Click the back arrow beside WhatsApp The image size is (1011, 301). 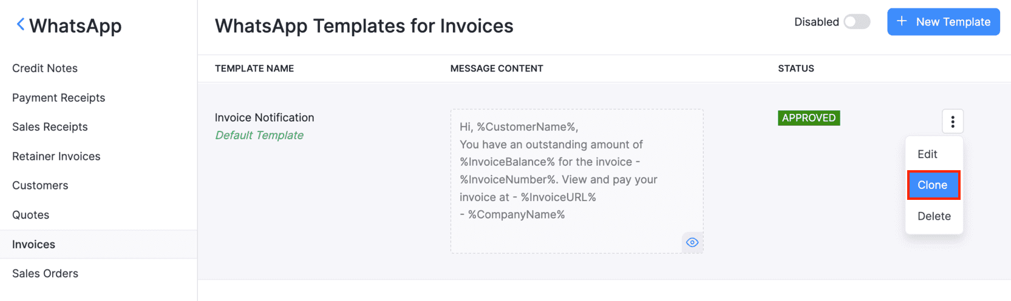click(21, 24)
